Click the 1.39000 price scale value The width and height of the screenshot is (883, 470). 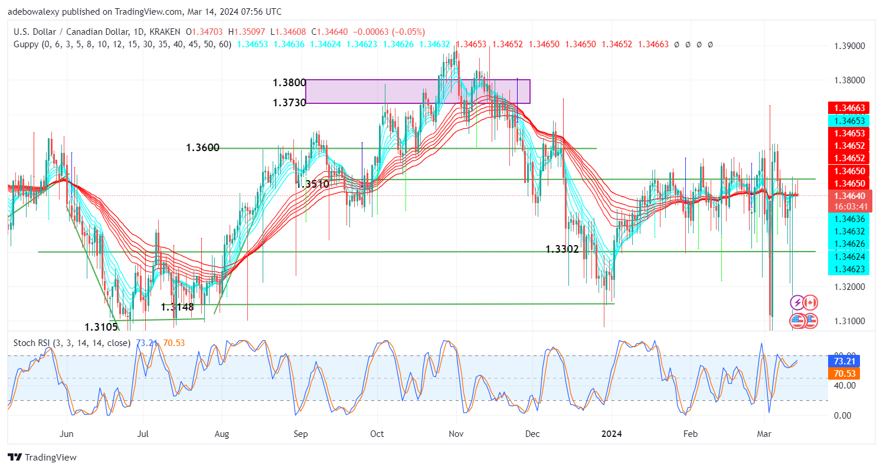pyautogui.click(x=849, y=45)
